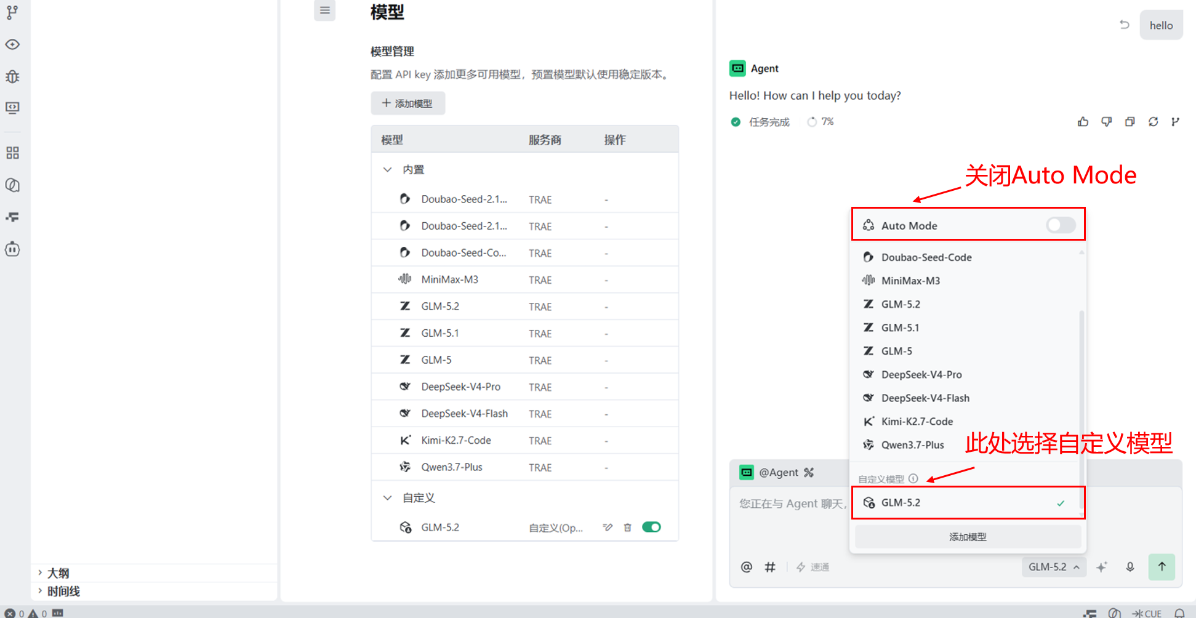
Task: Click the tools icon beside @Agent
Action: point(809,472)
